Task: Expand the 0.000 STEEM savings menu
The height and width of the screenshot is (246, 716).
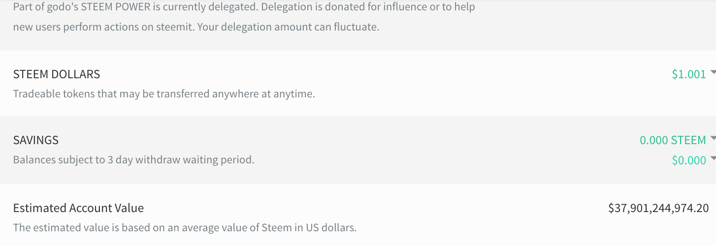Action: pyautogui.click(x=673, y=140)
